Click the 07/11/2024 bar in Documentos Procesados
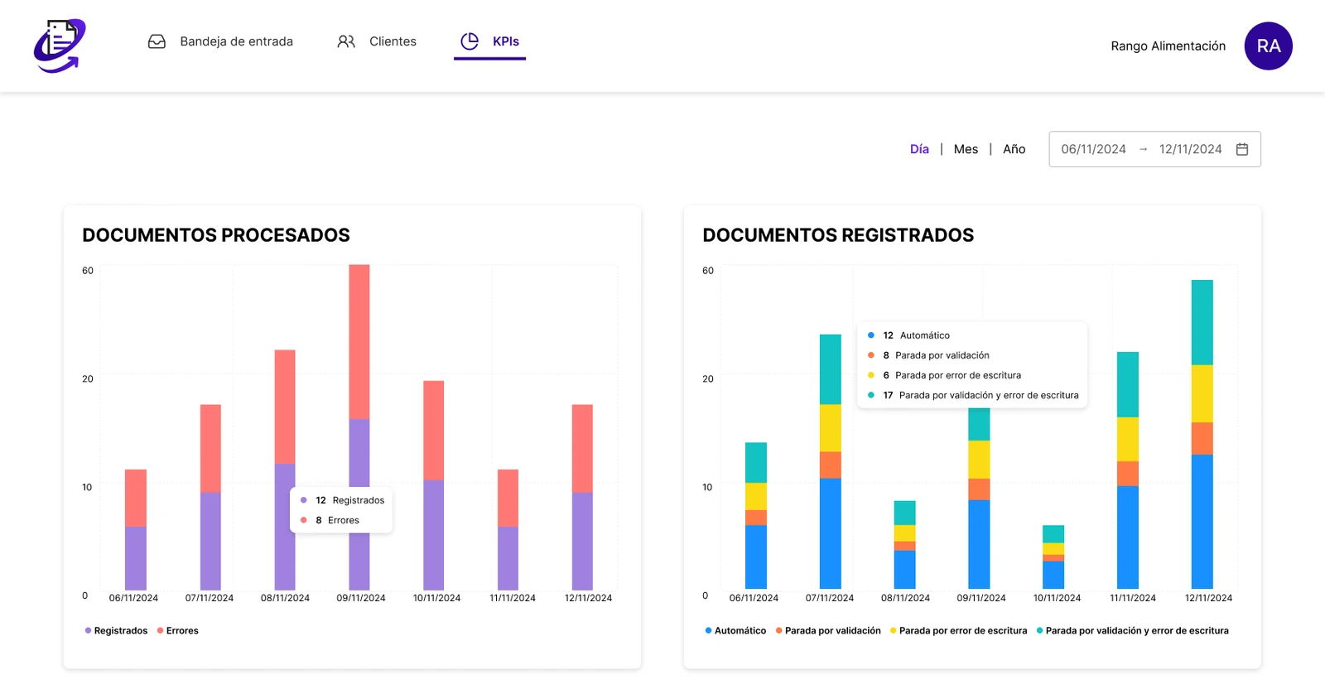The image size is (1325, 694). [x=210, y=497]
